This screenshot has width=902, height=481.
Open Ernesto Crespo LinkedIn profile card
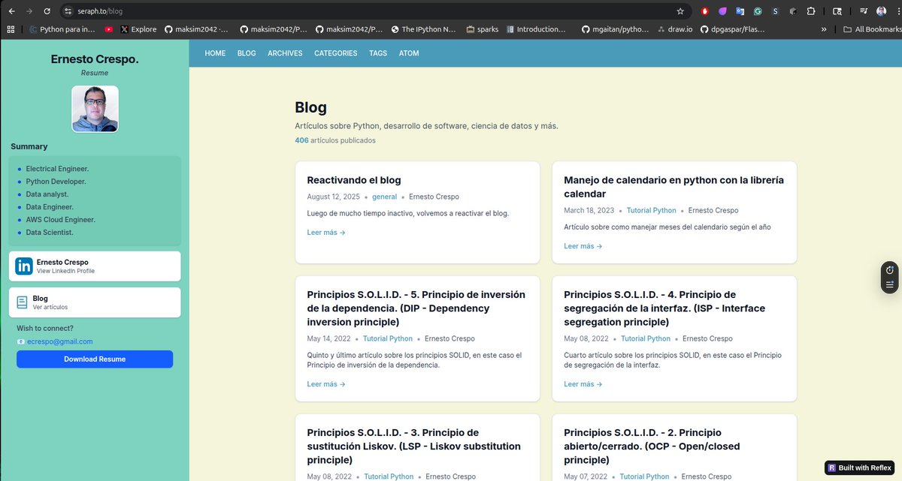[x=95, y=266]
